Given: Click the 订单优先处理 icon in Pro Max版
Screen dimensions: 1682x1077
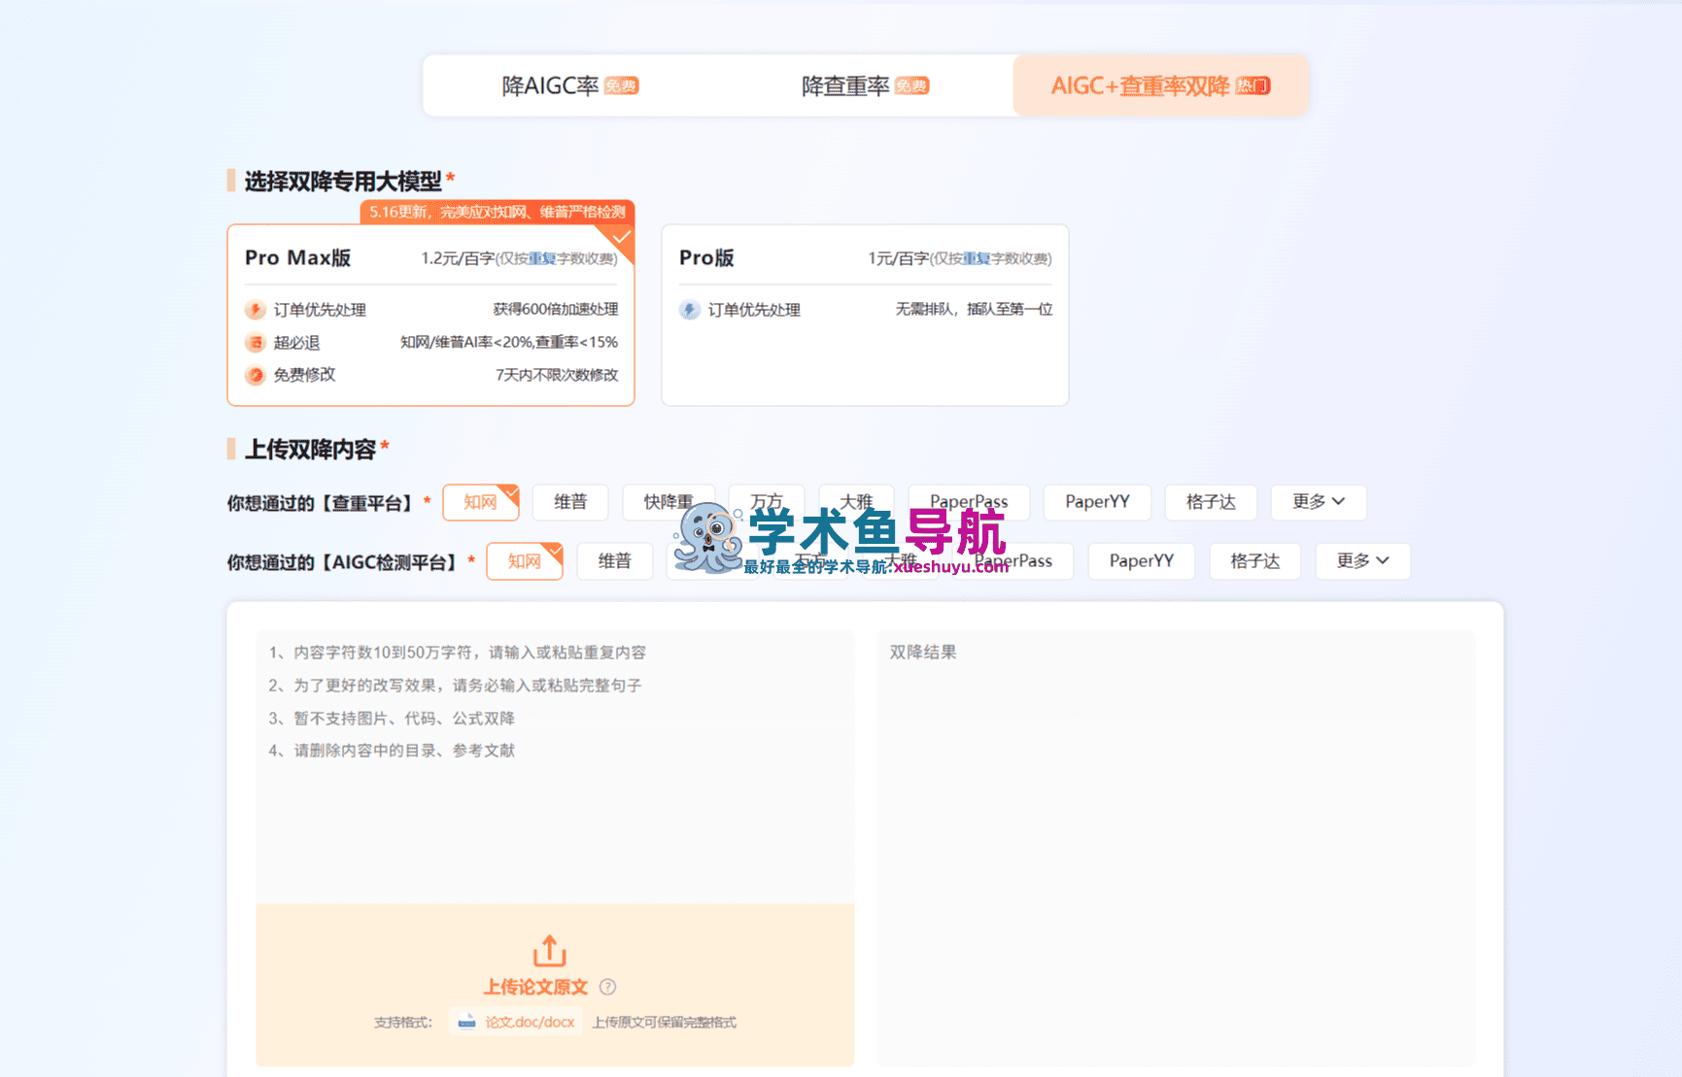Looking at the screenshot, I should click(x=255, y=310).
